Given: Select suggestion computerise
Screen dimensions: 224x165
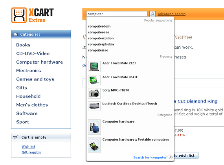Looking at the screenshot, I should click(x=98, y=50).
